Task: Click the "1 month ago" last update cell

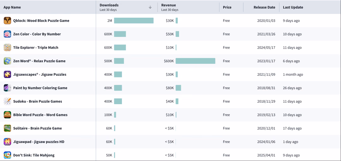Action: (293, 75)
